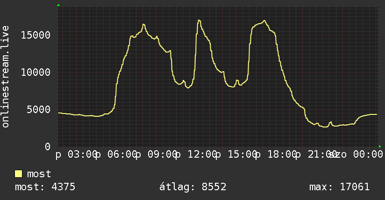
Task: Select the 'most' legend label
Action: 39,174
